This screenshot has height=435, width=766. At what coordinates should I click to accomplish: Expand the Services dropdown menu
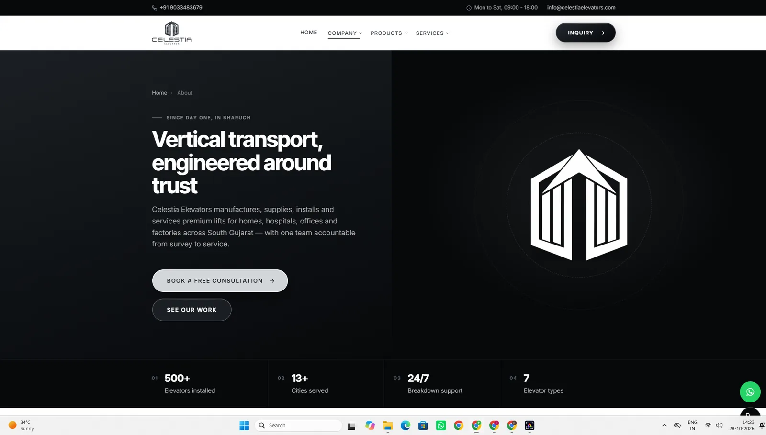pyautogui.click(x=432, y=33)
